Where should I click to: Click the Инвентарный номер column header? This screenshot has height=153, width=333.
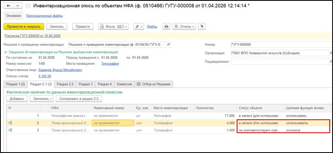(x=113, y=108)
